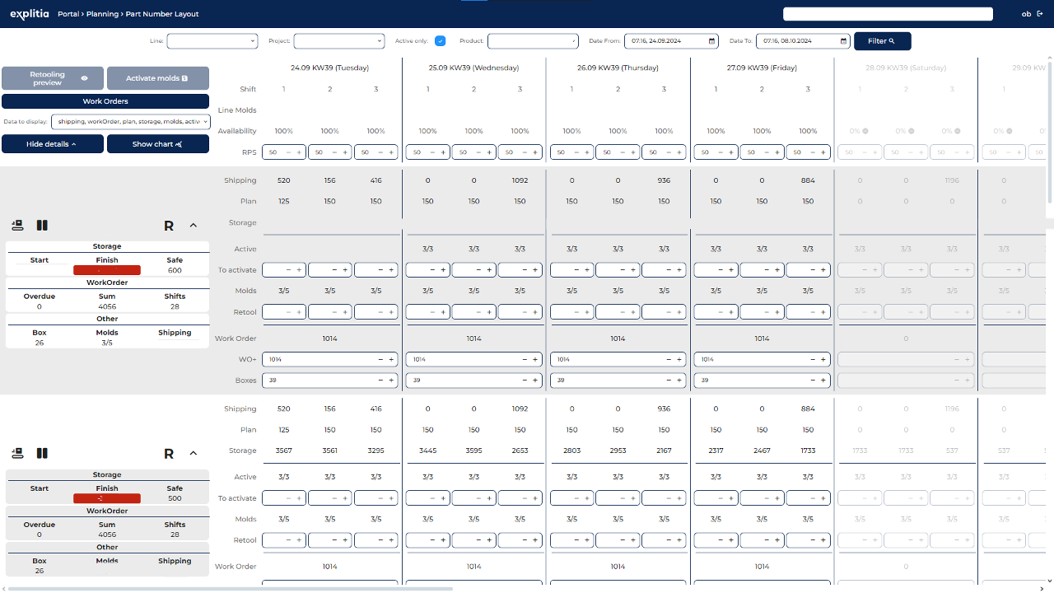Focus the search box in the header

[x=888, y=14]
